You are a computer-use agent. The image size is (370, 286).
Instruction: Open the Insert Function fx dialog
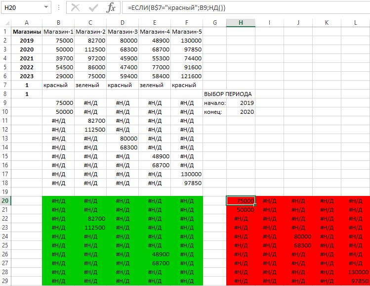112,7
